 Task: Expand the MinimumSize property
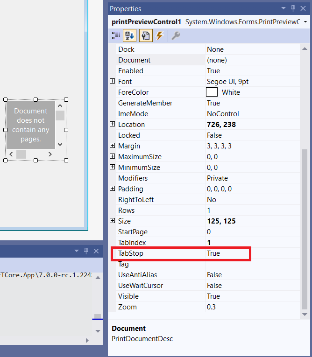[112, 167]
